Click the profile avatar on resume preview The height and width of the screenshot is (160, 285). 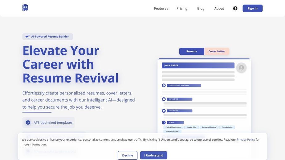pyautogui.click(x=241, y=68)
